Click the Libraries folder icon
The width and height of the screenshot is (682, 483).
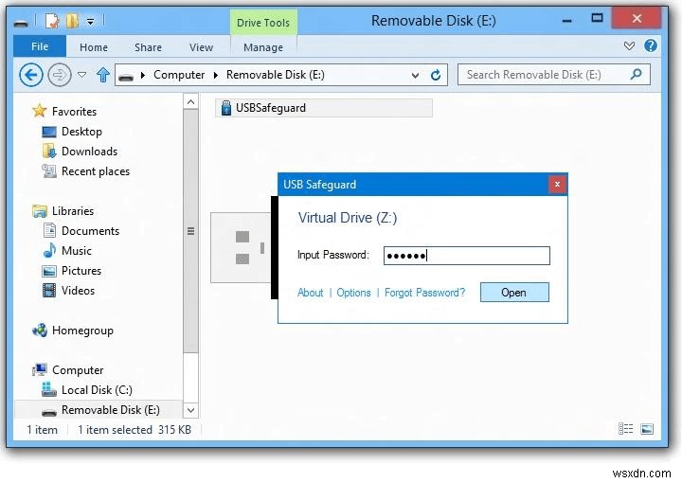pyautogui.click(x=40, y=211)
